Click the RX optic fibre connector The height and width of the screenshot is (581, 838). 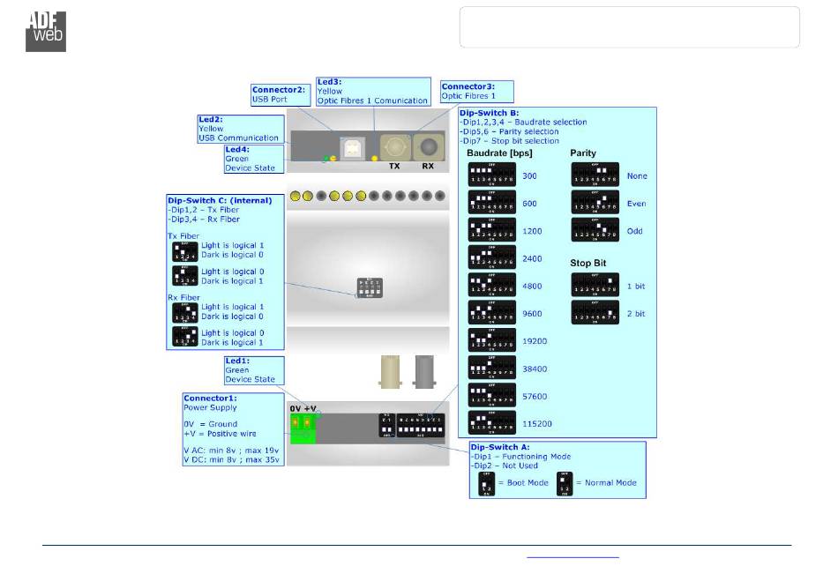pyautogui.click(x=428, y=147)
